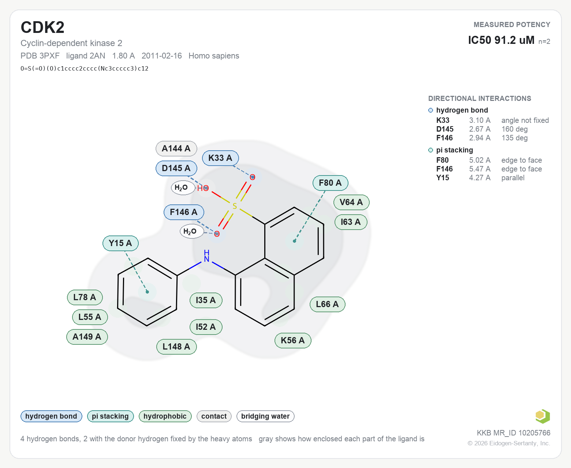Image resolution: width=571 pixels, height=468 pixels.
Task: Click residue label L66 A
Action: coord(327,304)
